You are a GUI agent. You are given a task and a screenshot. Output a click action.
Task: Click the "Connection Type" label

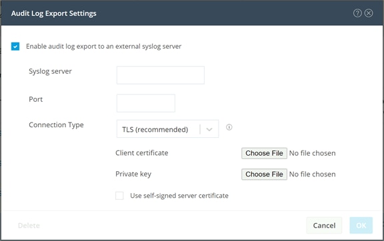pyautogui.click(x=56, y=125)
